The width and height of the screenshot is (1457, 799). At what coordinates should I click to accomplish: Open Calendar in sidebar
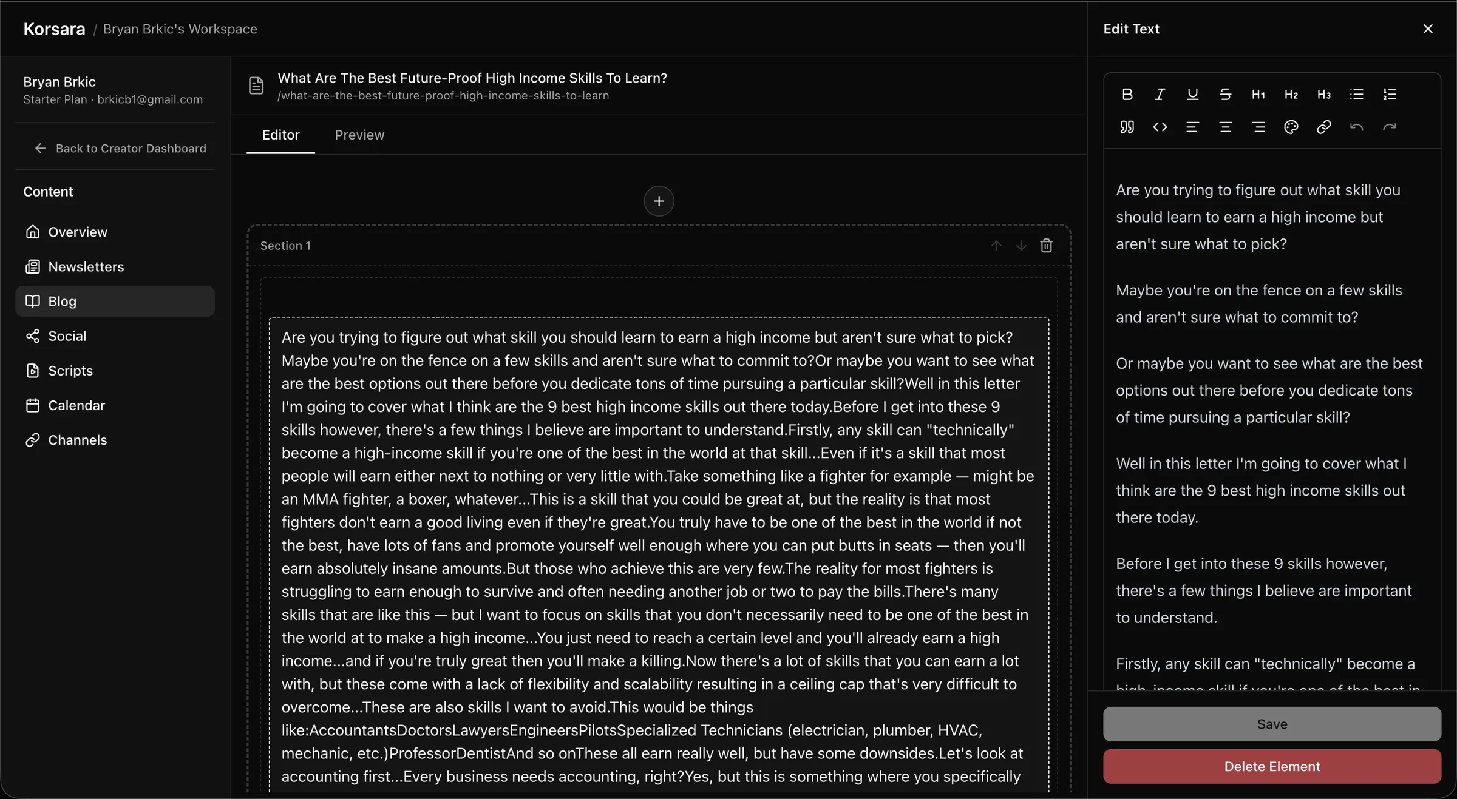(x=115, y=405)
